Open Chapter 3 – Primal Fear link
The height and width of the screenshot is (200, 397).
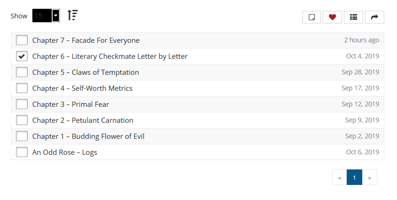coord(71,104)
